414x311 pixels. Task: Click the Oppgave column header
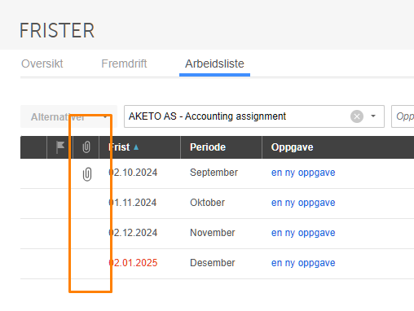[x=292, y=147]
